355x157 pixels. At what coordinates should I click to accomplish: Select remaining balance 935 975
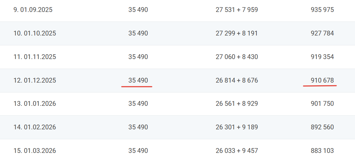pos(322,10)
